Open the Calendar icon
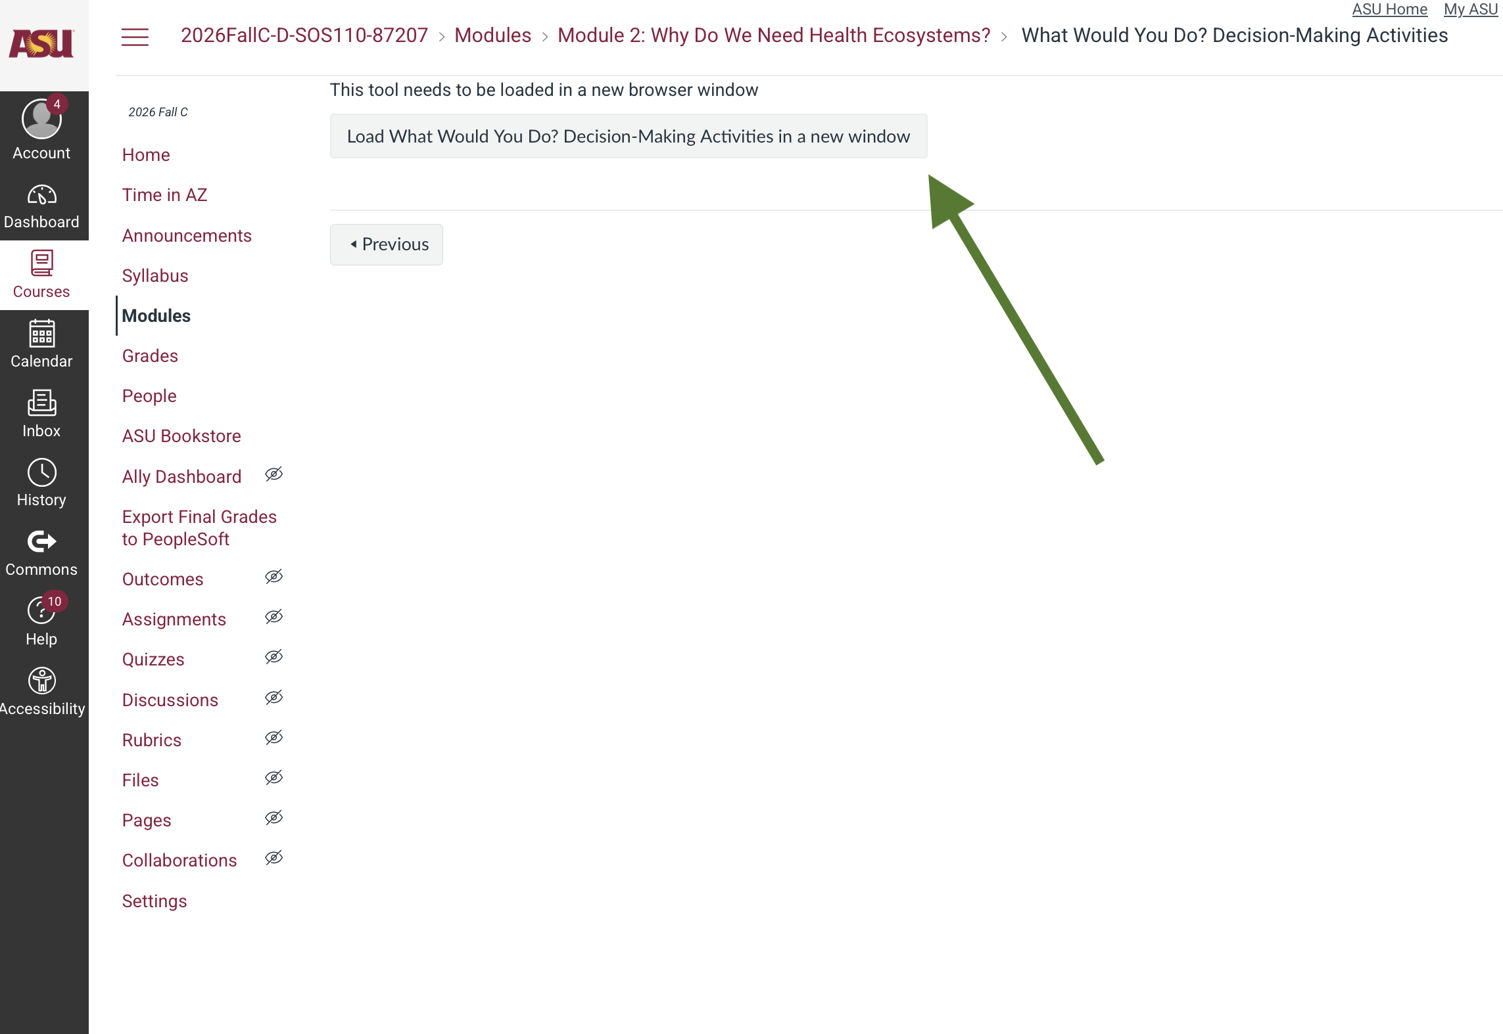 coord(41,333)
